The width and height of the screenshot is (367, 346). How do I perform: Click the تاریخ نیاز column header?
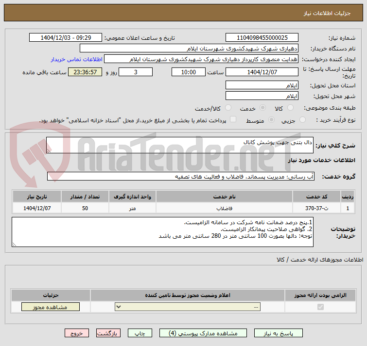(x=37, y=197)
